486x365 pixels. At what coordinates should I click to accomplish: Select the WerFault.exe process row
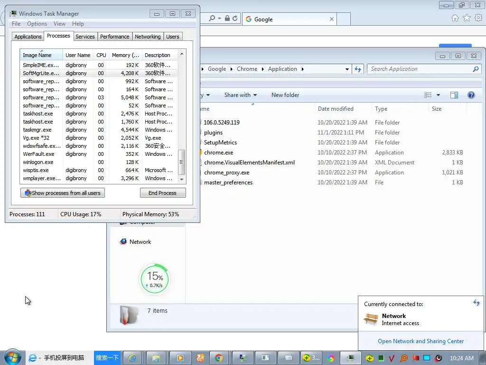tap(99, 154)
